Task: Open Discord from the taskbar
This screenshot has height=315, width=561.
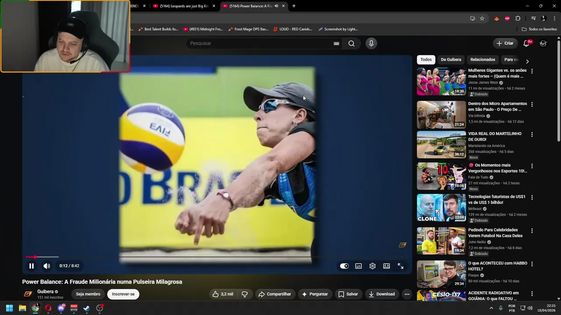Action: pos(61,308)
